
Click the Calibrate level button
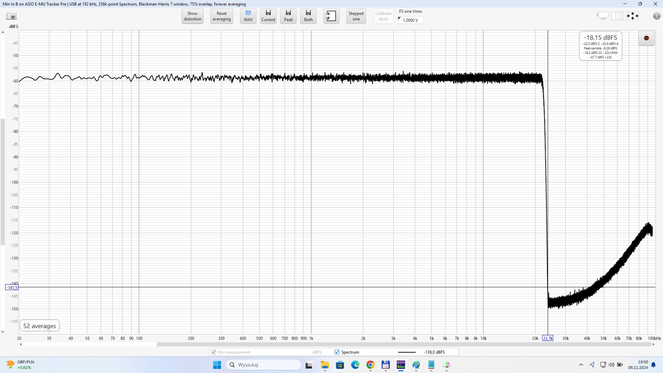click(x=383, y=16)
